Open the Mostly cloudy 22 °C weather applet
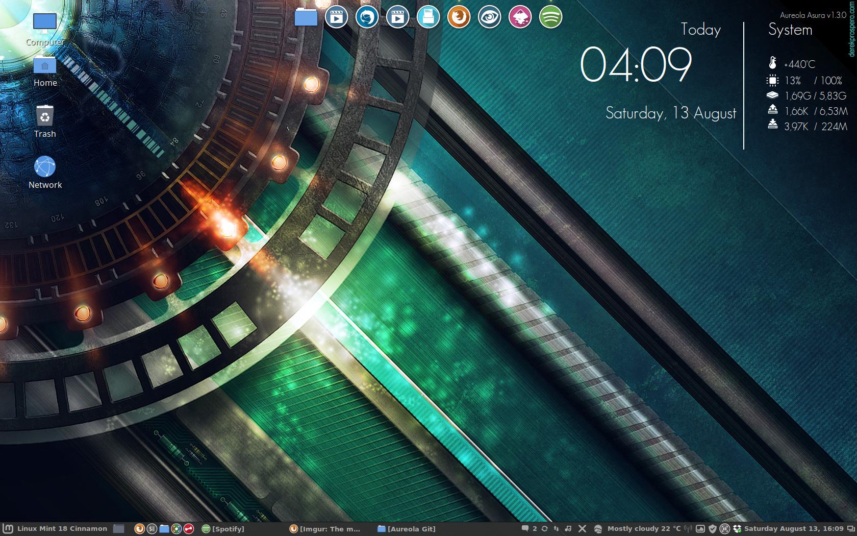This screenshot has width=857, height=536. point(644,529)
